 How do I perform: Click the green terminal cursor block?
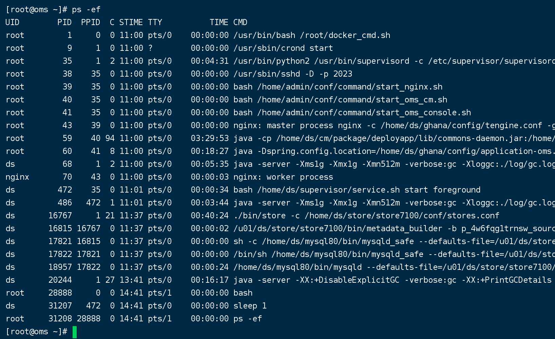tap(75, 332)
